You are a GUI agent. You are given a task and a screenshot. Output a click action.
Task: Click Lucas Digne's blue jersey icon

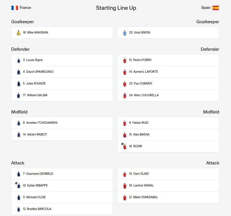pos(19,60)
